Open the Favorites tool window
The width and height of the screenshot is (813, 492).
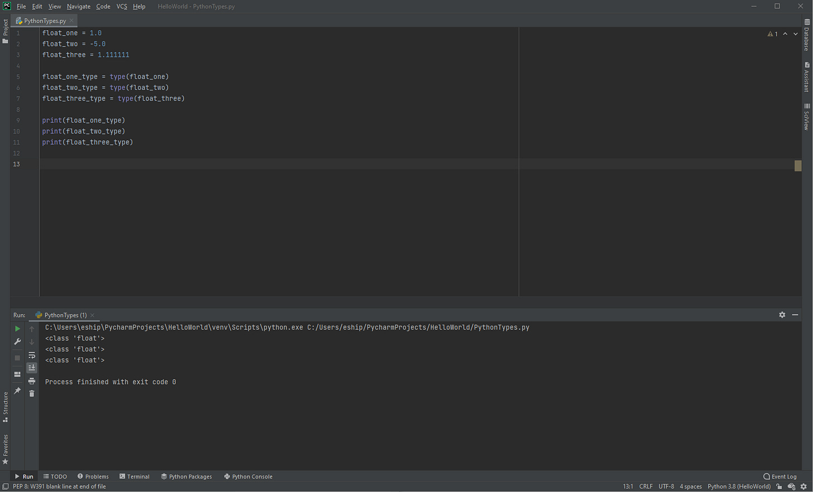[x=5, y=449]
